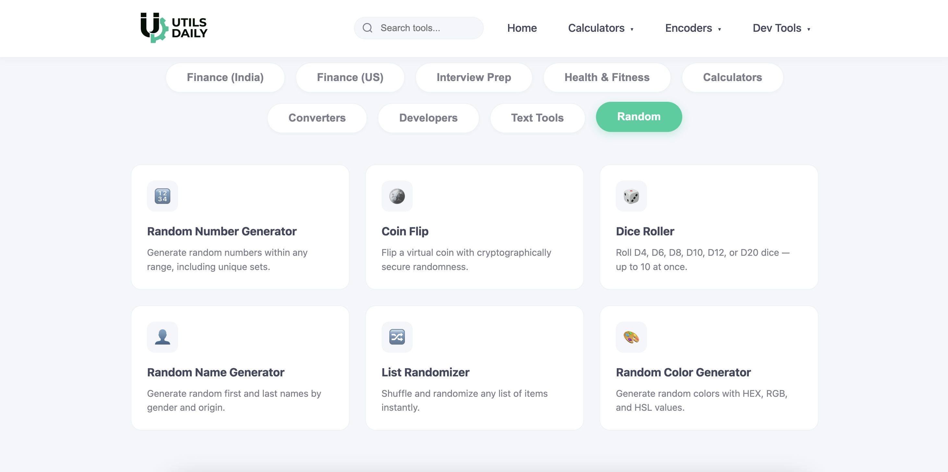
Task: Click the Random Name Generator person icon
Action: click(162, 337)
